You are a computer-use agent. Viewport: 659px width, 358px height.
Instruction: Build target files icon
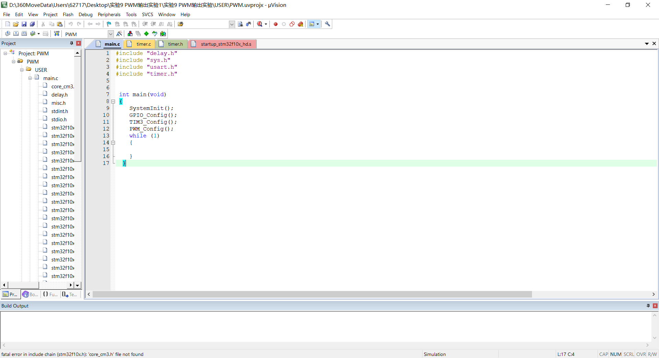coord(16,34)
